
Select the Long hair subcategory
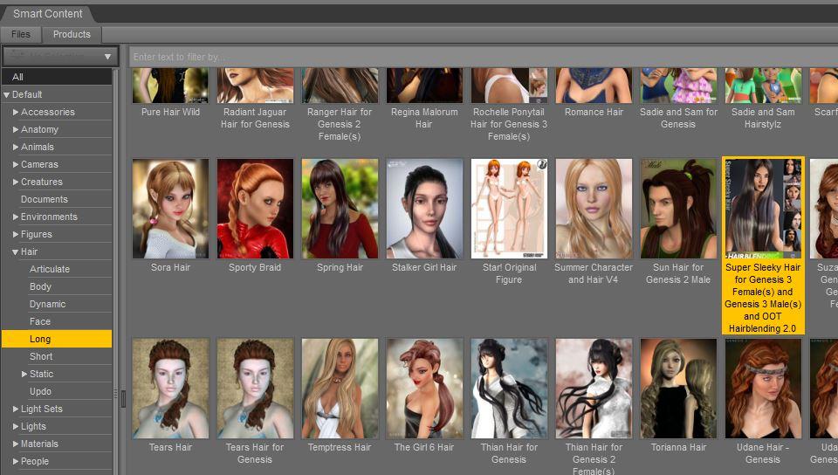(57, 339)
